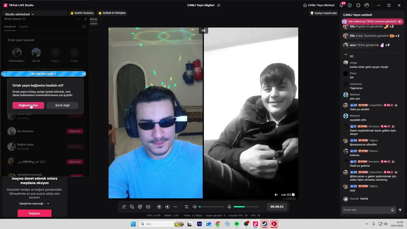Open Steam from taskbar
The image size is (407, 229).
point(265,224)
